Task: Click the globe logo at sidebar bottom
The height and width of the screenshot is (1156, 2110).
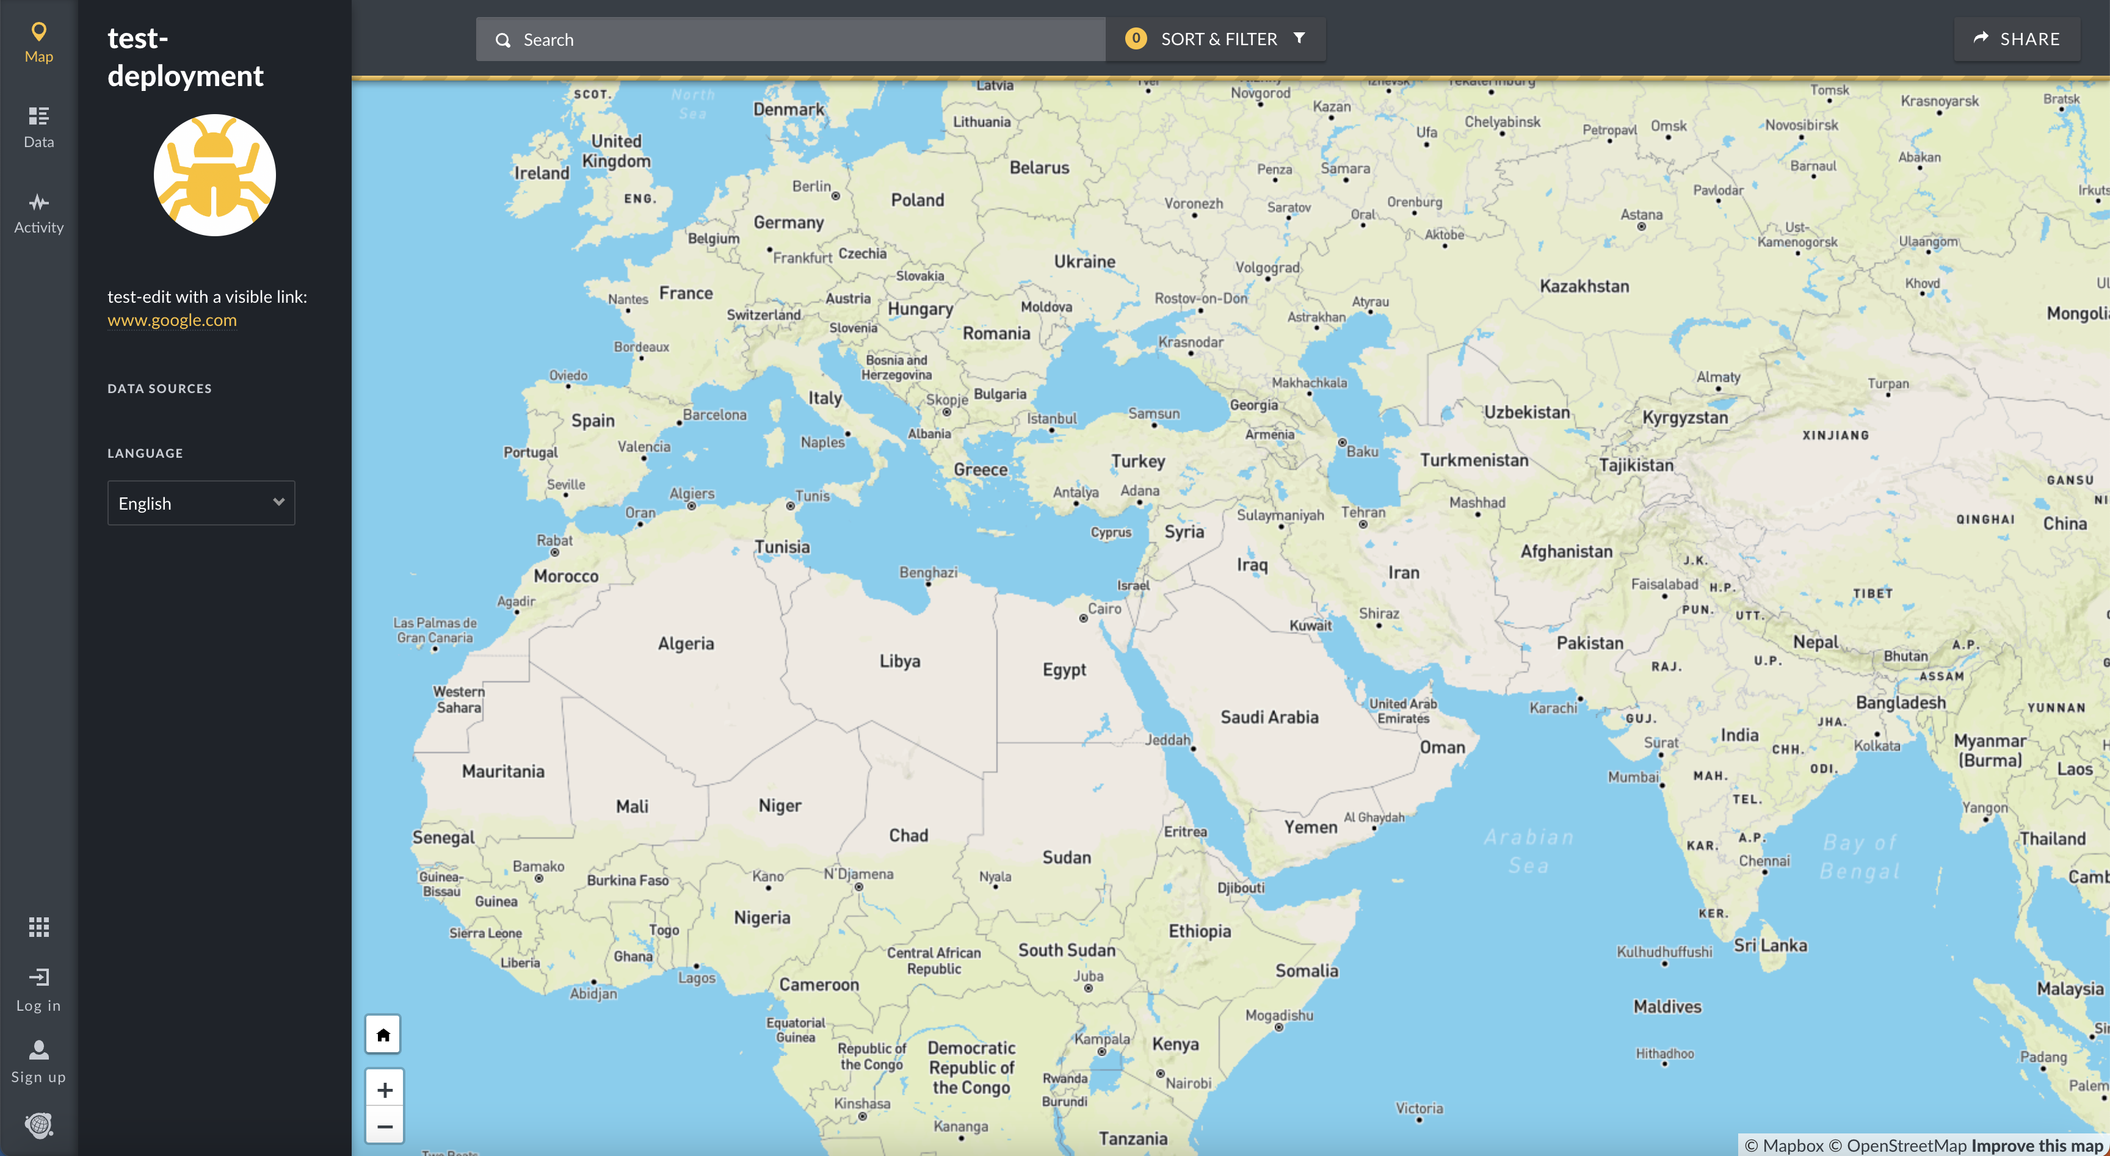Action: tap(38, 1125)
